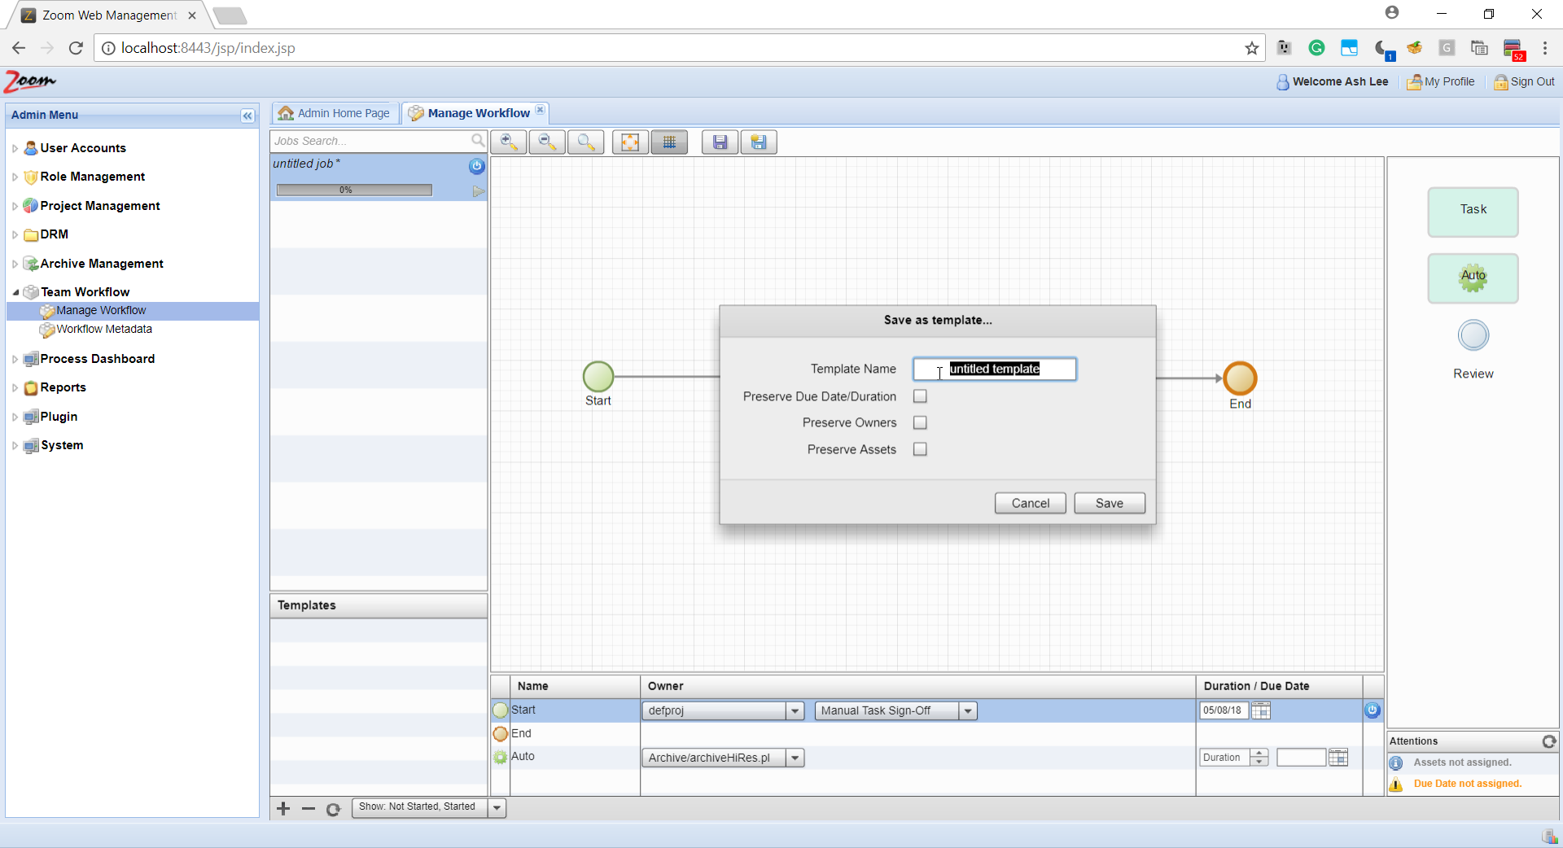Click the save workflow floppy icon

720,142
